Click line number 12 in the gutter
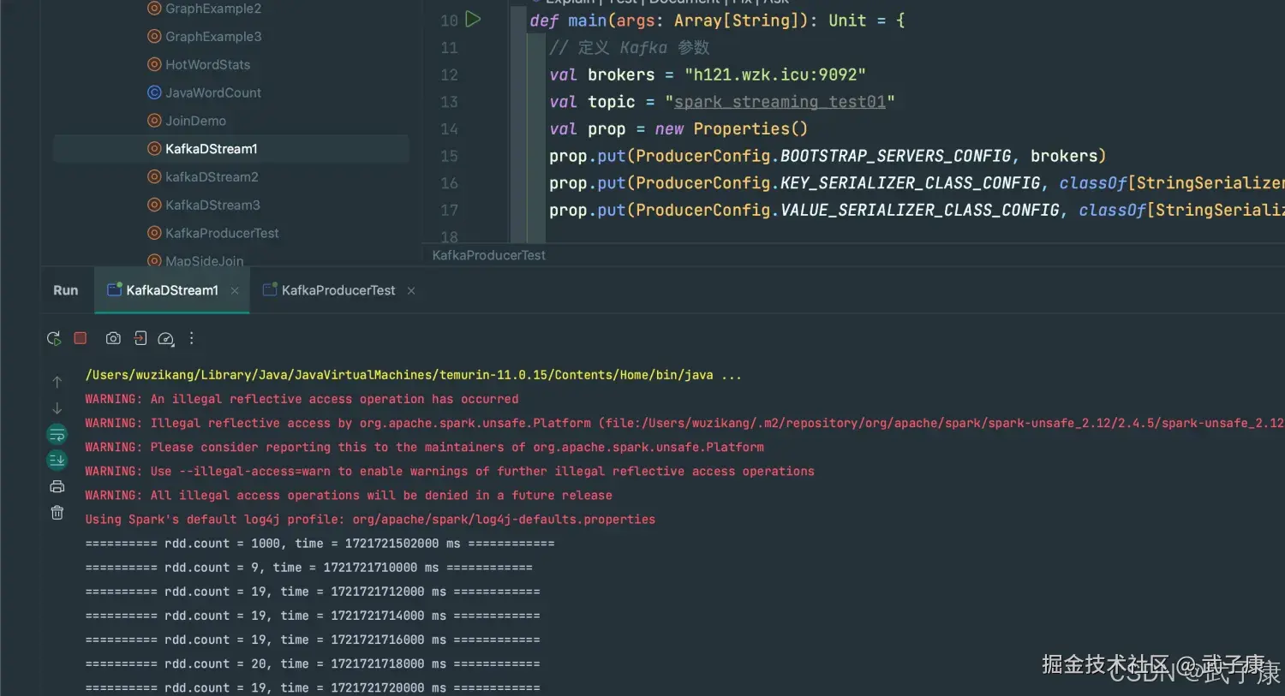This screenshot has width=1285, height=696. pos(449,74)
